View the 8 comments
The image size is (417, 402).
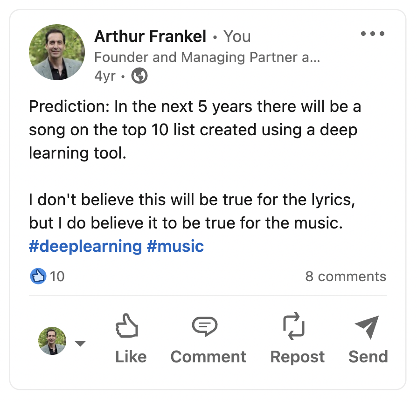346,277
